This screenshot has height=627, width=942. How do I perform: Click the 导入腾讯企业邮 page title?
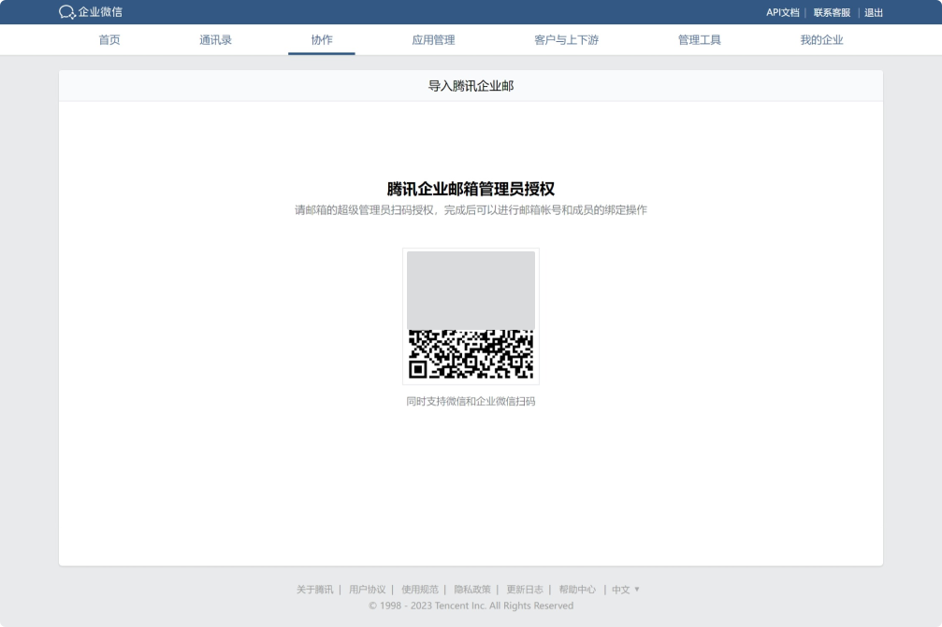pos(471,86)
